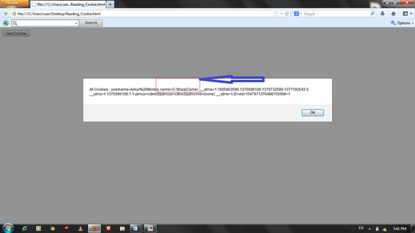Open a new tab with the plus button
Viewport: 415px width, 233px height.
(110, 4)
